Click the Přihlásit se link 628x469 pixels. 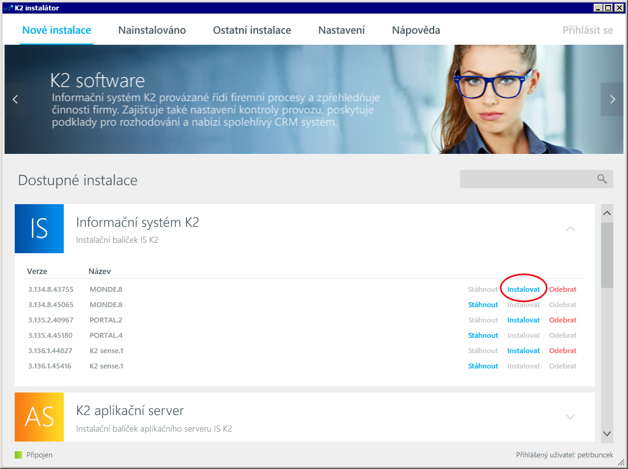tap(588, 30)
